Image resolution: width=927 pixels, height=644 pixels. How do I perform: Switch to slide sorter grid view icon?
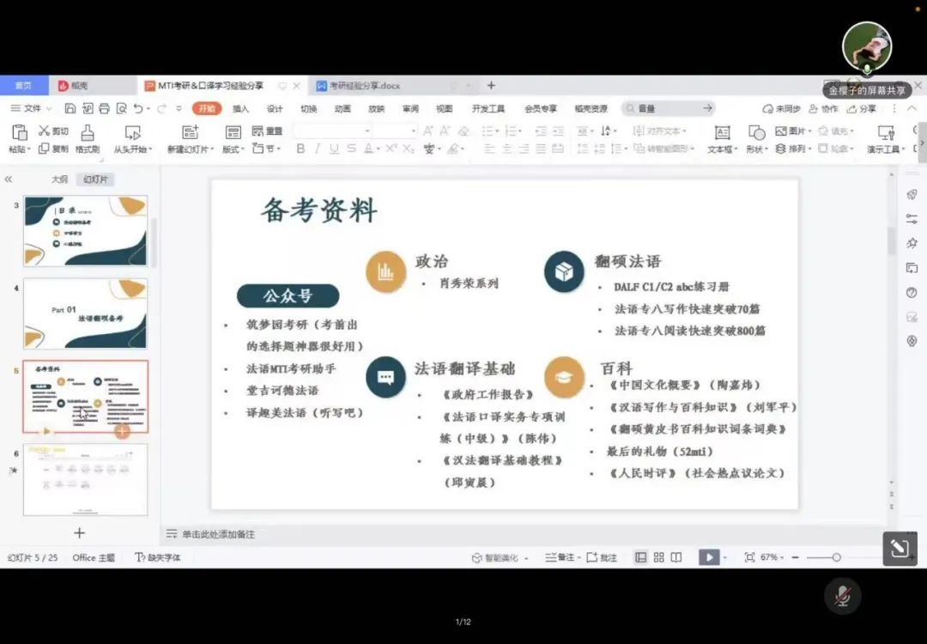click(x=658, y=557)
